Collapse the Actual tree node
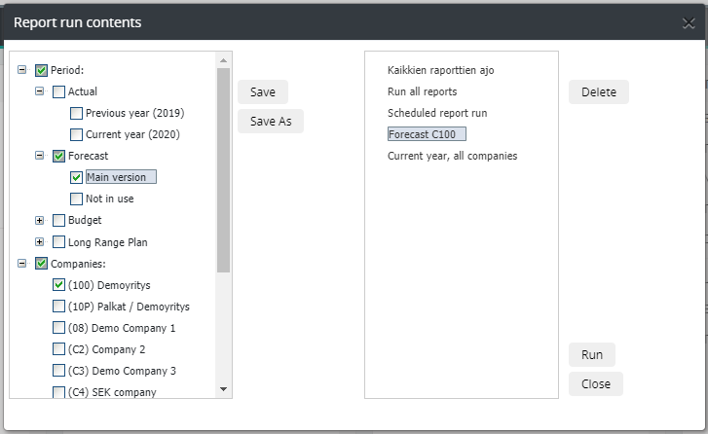The height and width of the screenshot is (434, 708). [39, 91]
